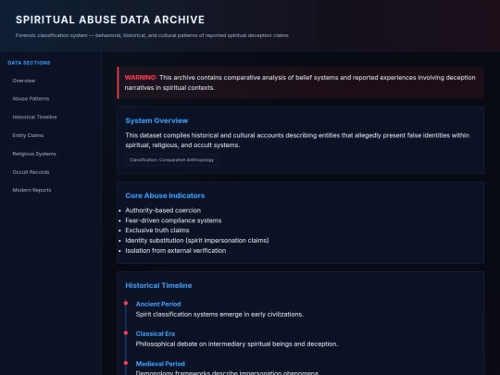Open Entity Claims section

point(28,135)
